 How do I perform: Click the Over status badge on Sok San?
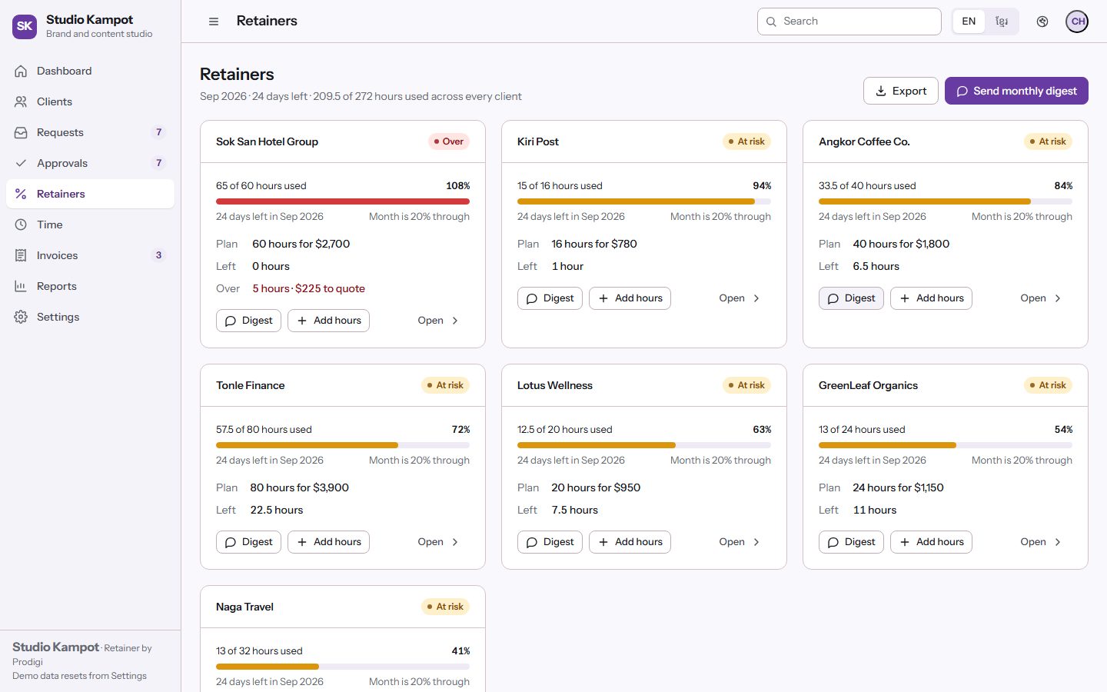[449, 141]
